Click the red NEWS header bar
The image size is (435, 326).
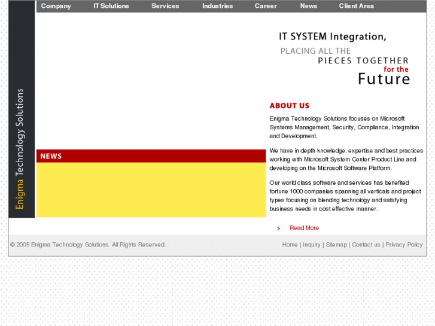click(151, 156)
